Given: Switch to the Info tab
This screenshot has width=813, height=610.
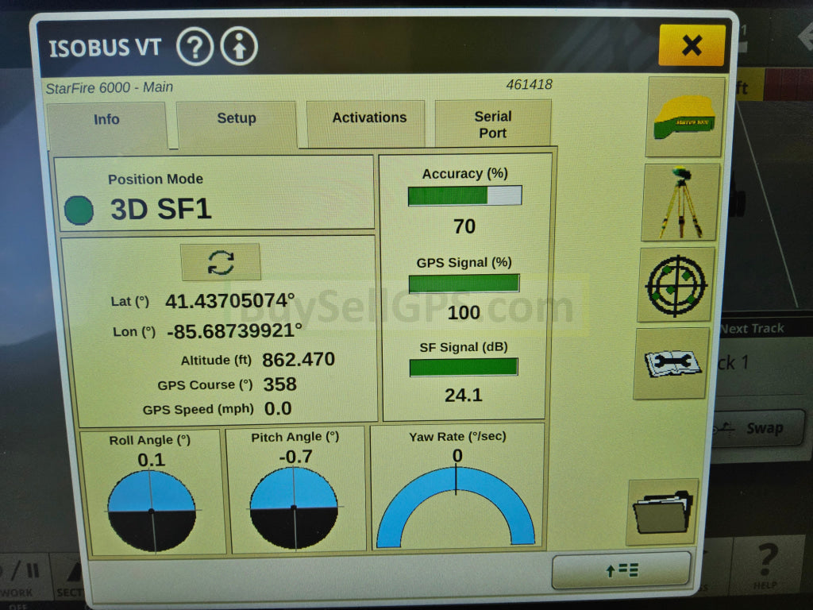Looking at the screenshot, I should [106, 125].
